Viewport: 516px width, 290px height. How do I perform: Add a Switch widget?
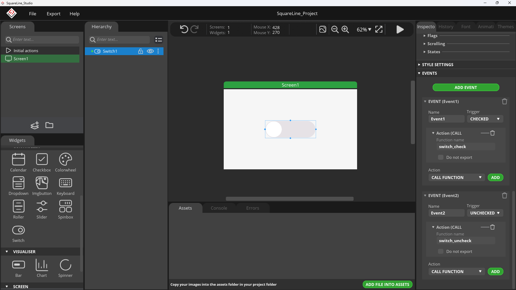point(18,233)
